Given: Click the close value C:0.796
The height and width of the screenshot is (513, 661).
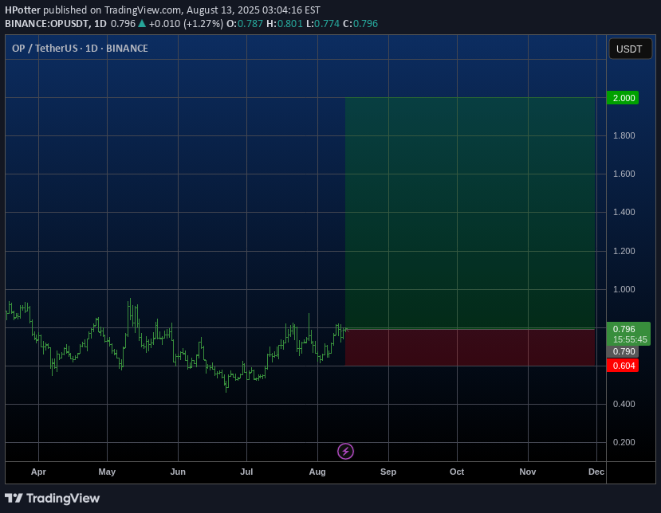Looking at the screenshot, I should [360, 24].
